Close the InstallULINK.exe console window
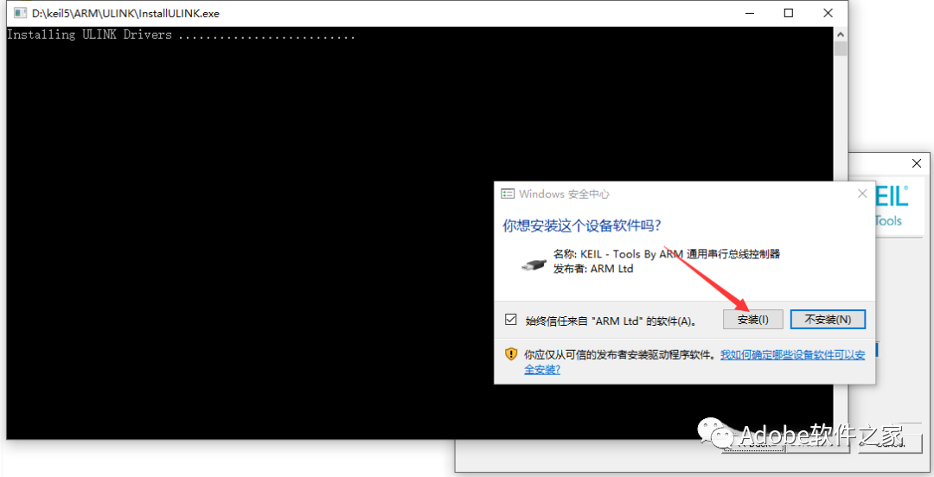934x477 pixels. [x=828, y=13]
